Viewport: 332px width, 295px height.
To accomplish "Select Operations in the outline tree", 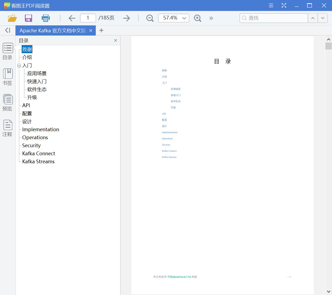I will [x=35, y=137].
